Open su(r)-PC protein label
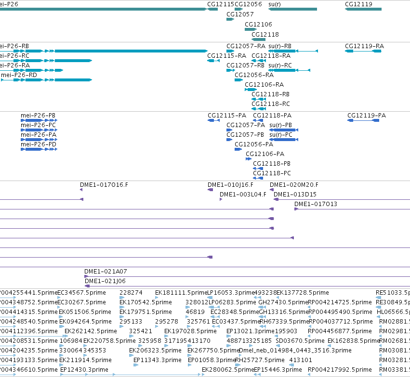This screenshot has height=377, width=410. (x=281, y=135)
